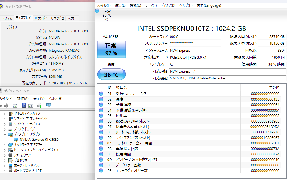This screenshot has height=180, width=287.
Task: Expand the ソフトウェア デバイス node
Action: point(5,124)
